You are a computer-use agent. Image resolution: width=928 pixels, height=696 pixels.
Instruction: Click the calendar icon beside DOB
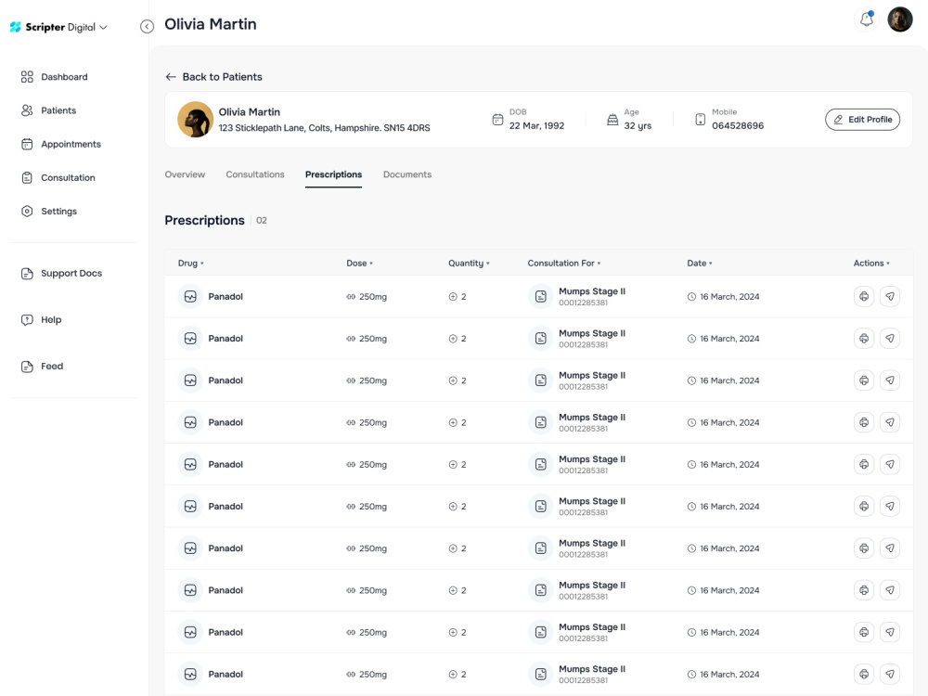pos(497,120)
